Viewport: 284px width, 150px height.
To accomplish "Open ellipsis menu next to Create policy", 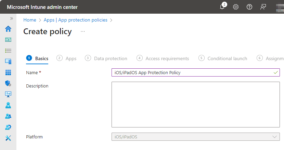I will point(82,31).
